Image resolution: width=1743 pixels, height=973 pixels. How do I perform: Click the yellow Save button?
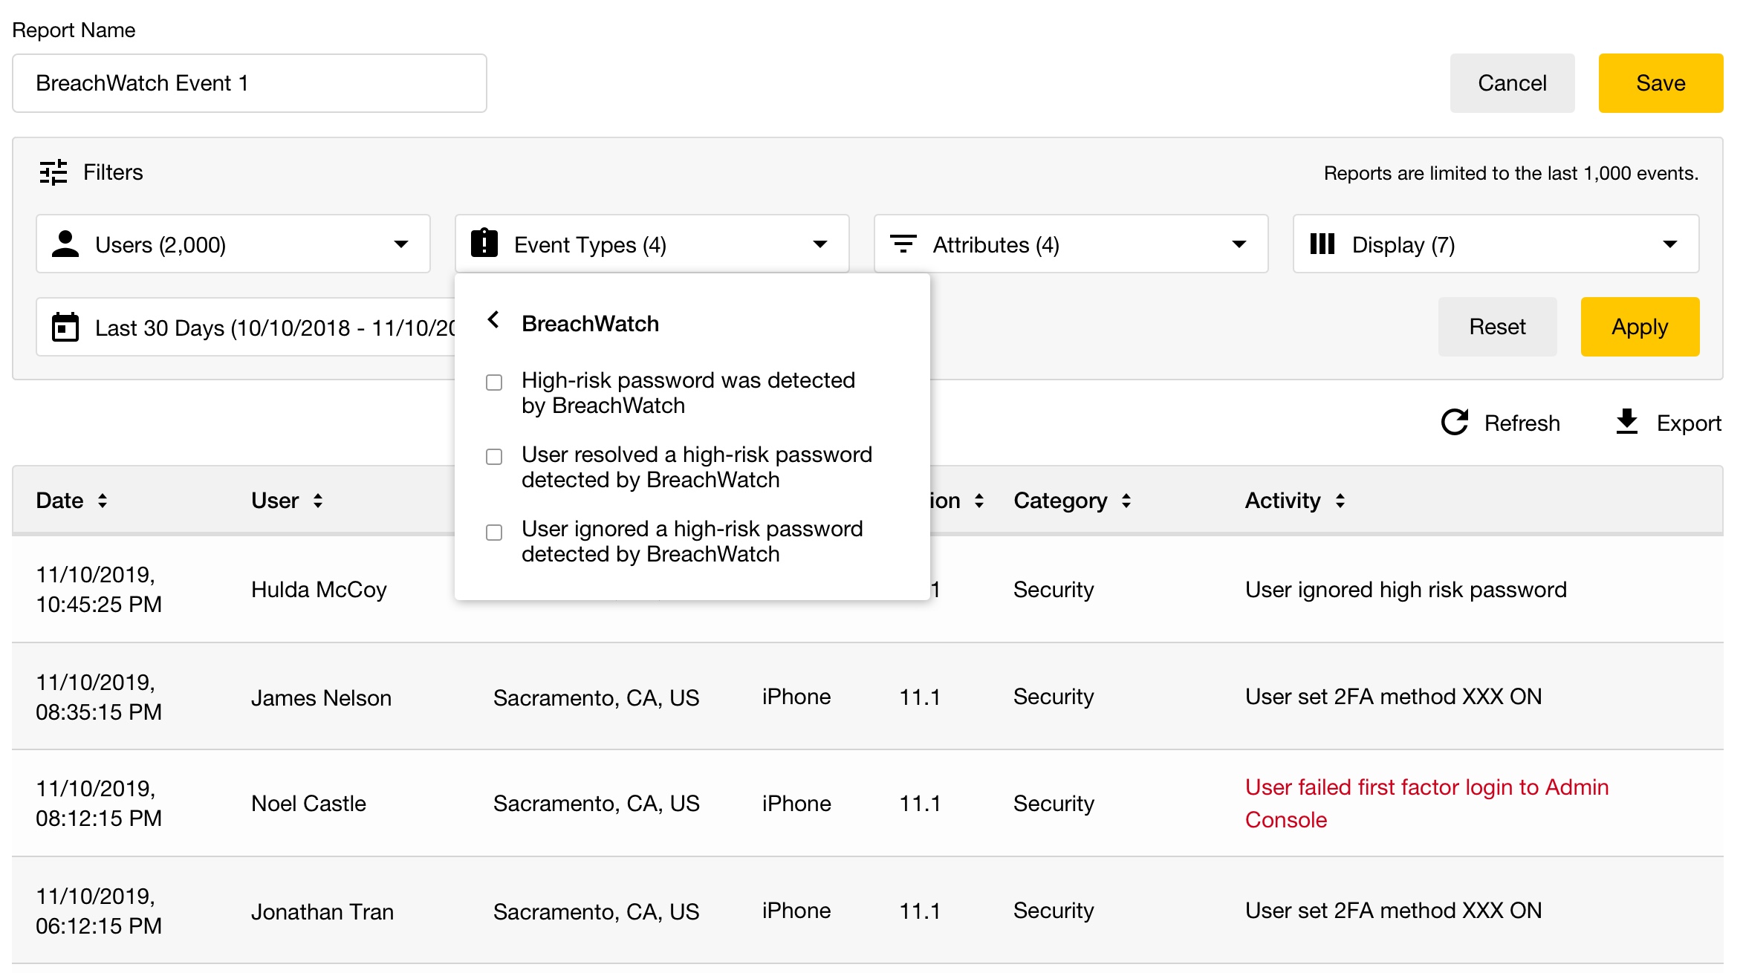point(1661,83)
